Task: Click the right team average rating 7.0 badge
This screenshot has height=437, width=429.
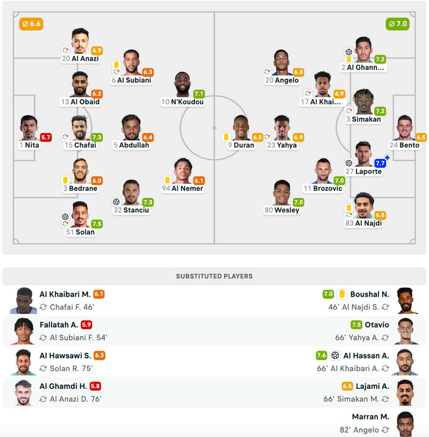Action: pos(397,24)
